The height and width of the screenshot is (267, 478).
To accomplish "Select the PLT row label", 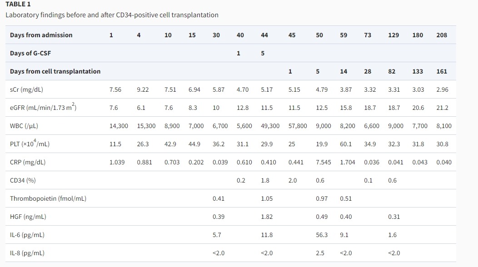I will [30, 144].
